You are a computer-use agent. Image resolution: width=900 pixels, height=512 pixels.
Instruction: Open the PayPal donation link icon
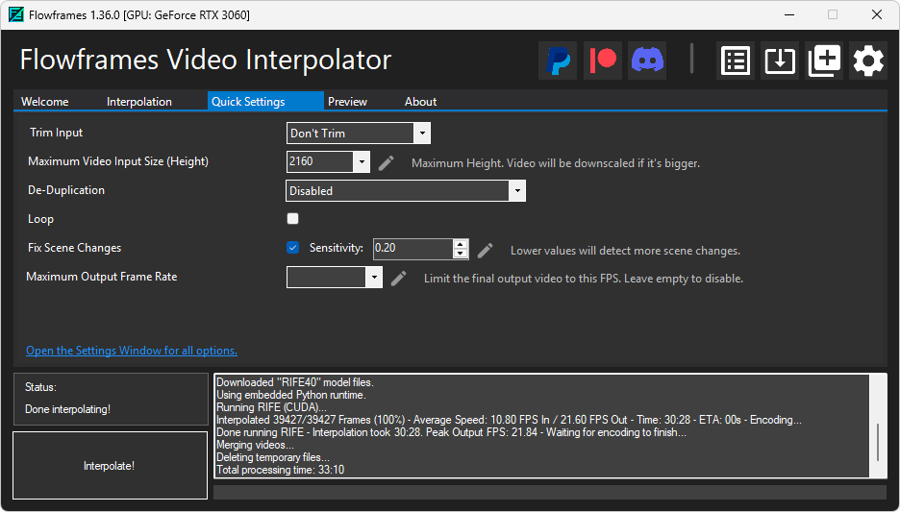pyautogui.click(x=558, y=61)
